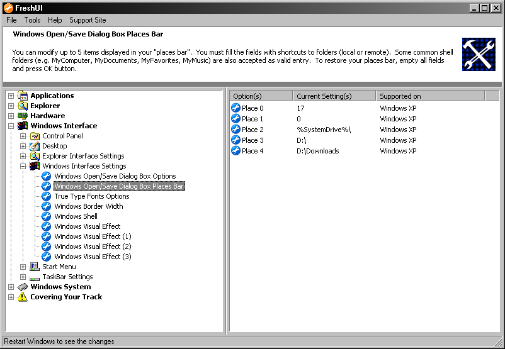Screen dimensions: 505x349
Task: Click wrench icon beside Dialog Box Places Bar
Action: pyautogui.click(x=47, y=186)
